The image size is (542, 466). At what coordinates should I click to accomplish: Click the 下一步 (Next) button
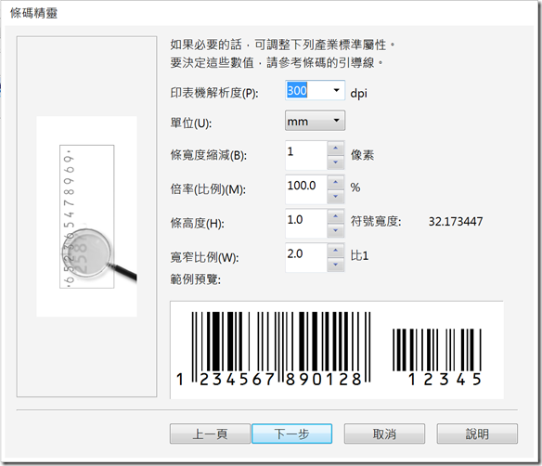291,434
